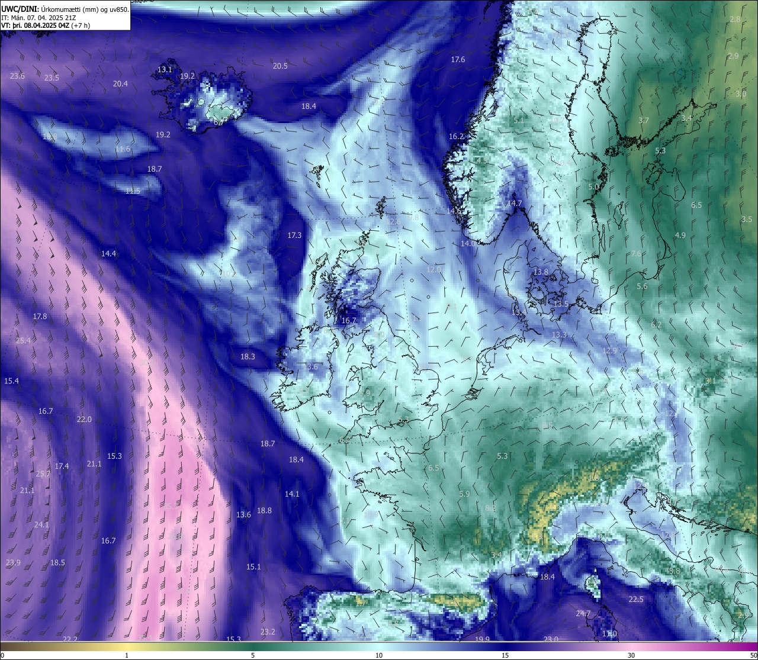Click the 15.4 value label
This screenshot has width=758, height=660.
click(x=11, y=381)
